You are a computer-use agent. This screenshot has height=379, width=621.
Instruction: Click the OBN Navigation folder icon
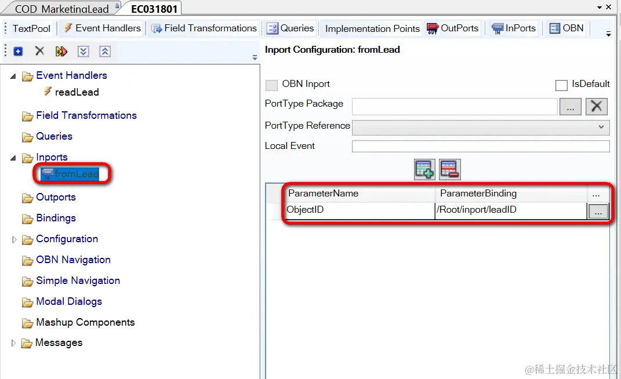click(27, 260)
